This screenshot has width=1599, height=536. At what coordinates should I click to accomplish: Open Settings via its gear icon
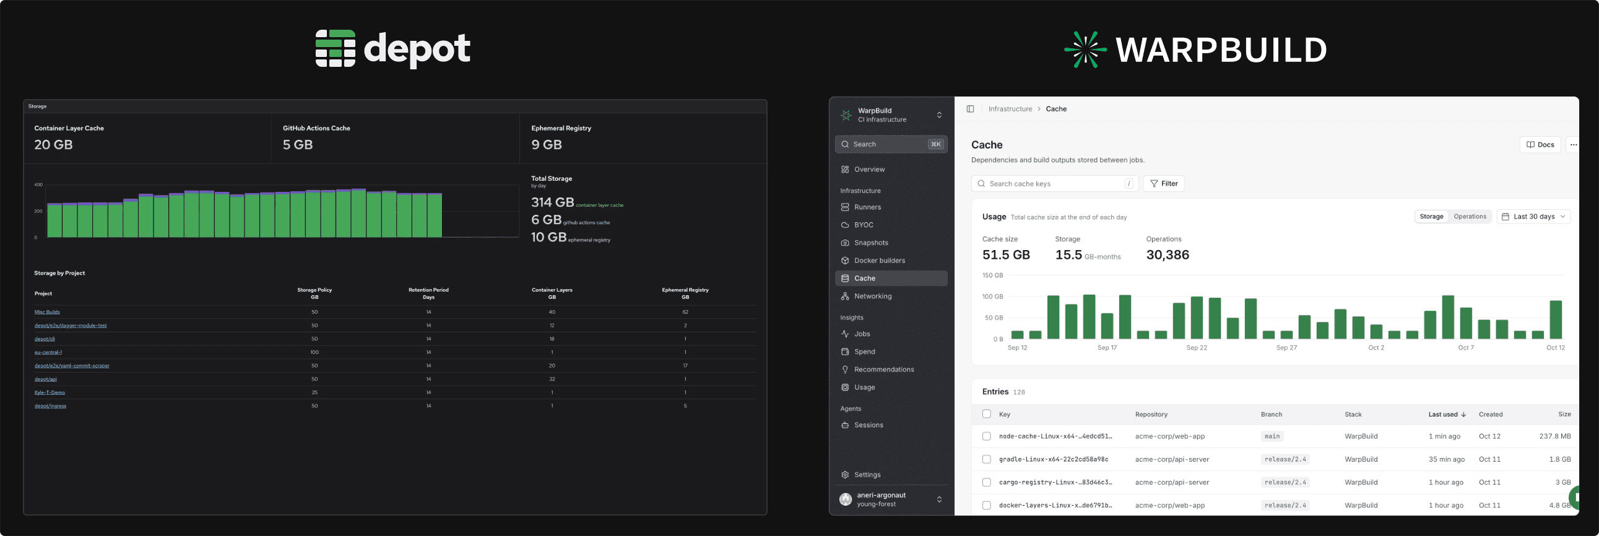pos(845,475)
